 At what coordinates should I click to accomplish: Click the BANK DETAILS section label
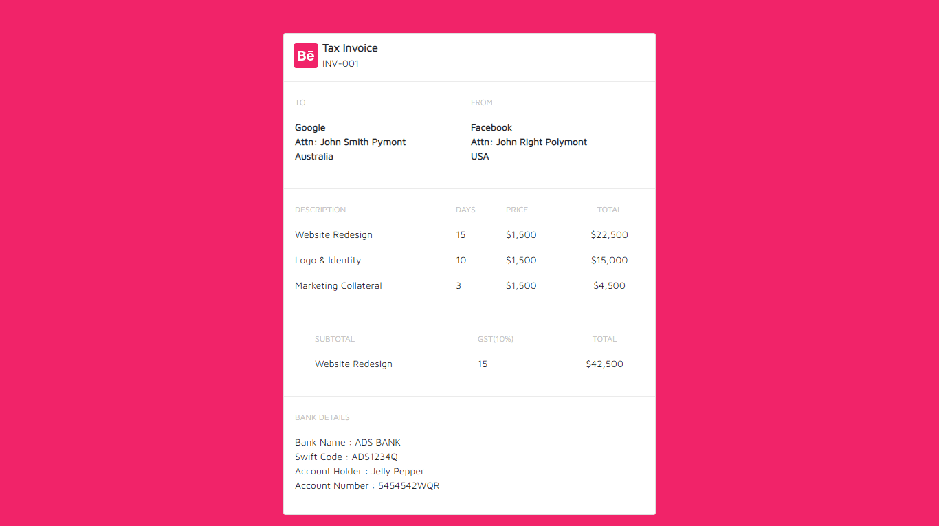click(x=322, y=417)
